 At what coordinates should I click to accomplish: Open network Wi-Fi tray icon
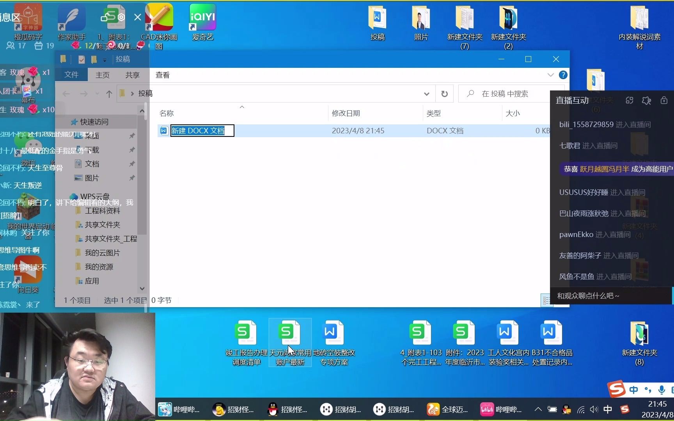(581, 409)
